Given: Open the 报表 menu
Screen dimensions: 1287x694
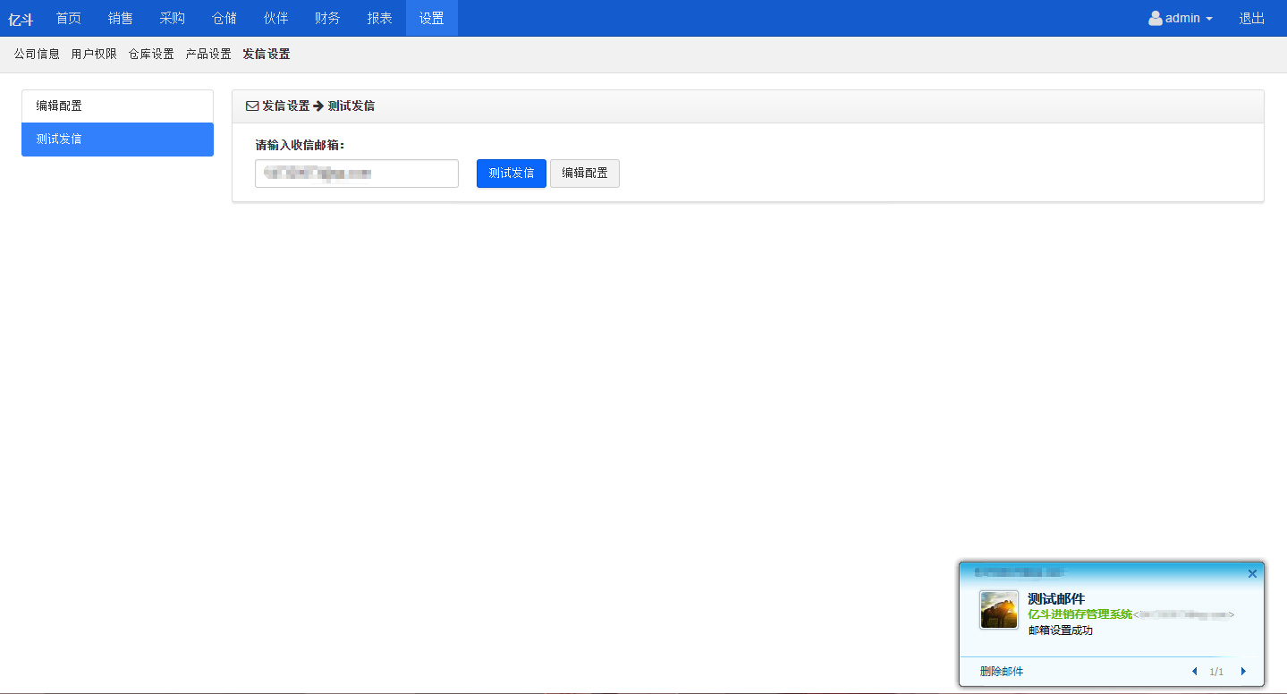Looking at the screenshot, I should tap(379, 19).
